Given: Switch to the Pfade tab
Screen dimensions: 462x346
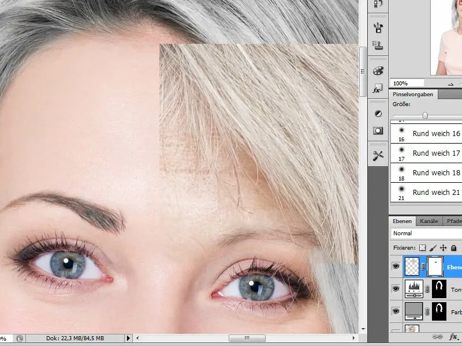Looking at the screenshot, I should click(x=453, y=221).
